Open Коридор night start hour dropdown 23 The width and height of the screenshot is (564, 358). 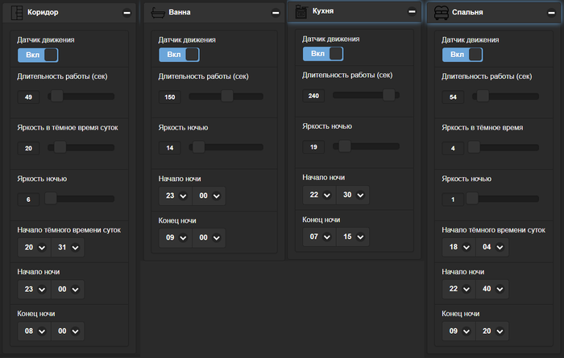click(35, 290)
